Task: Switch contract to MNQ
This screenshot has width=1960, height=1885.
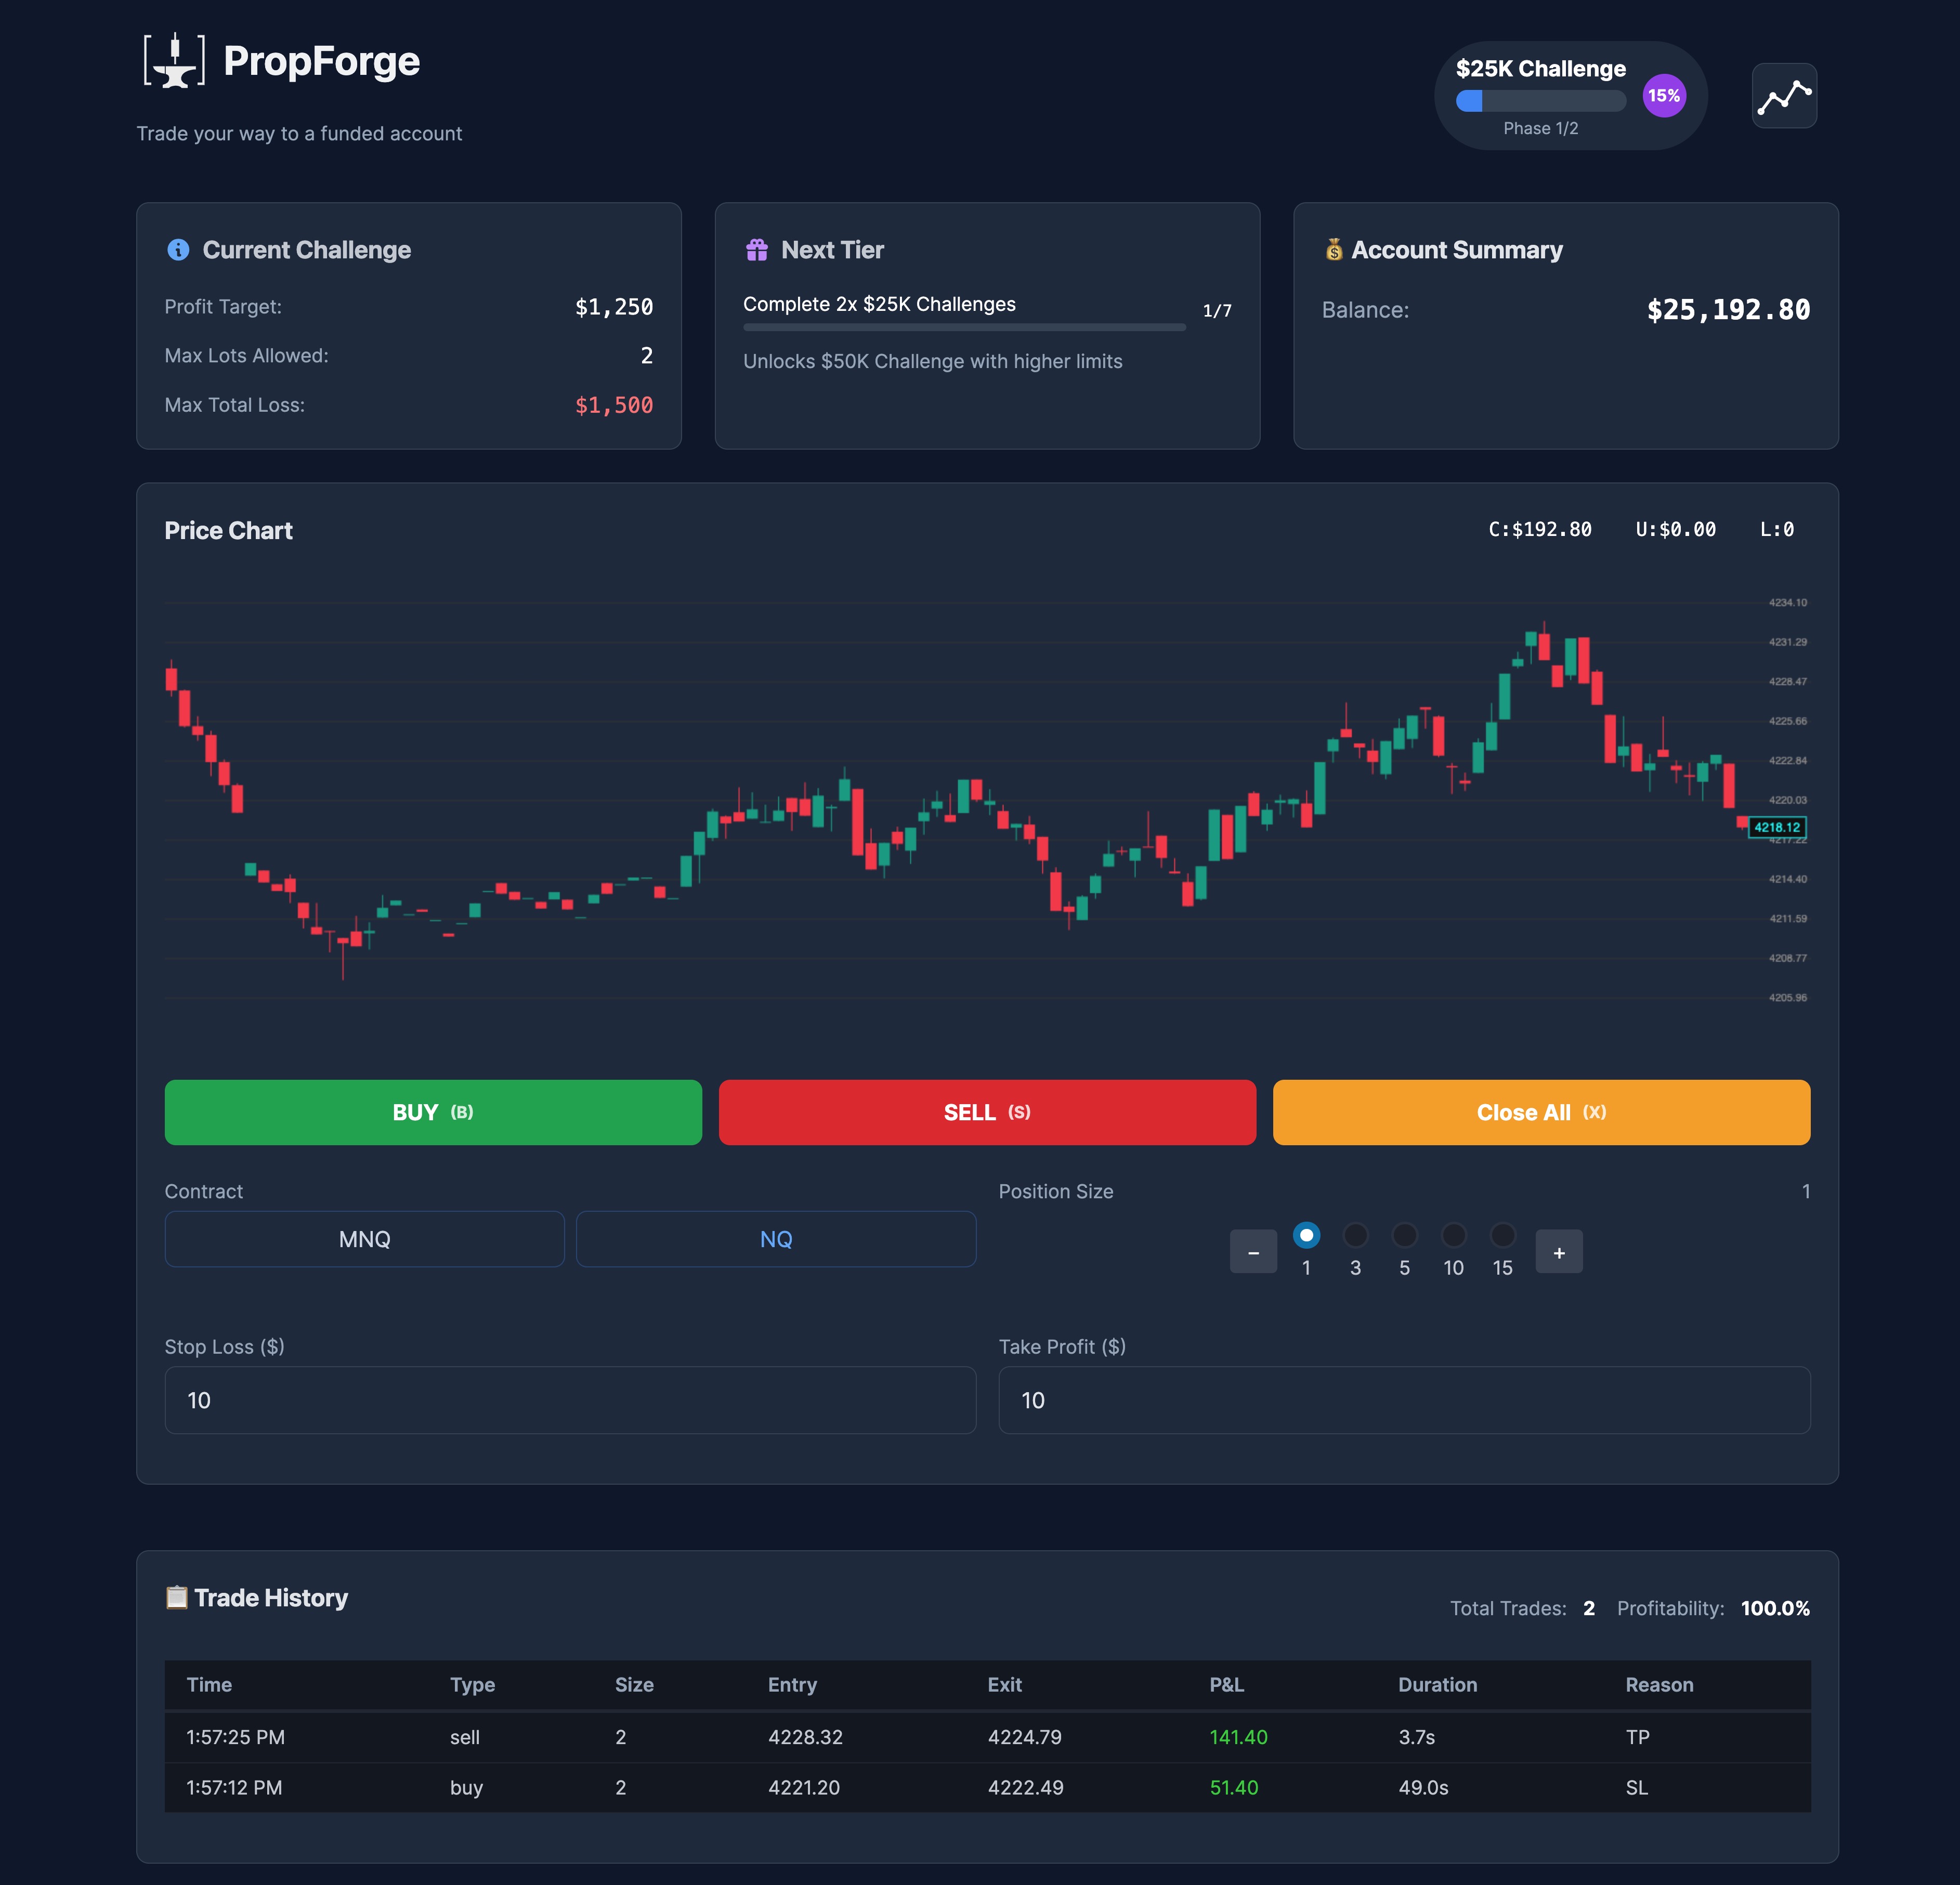Action: click(364, 1239)
